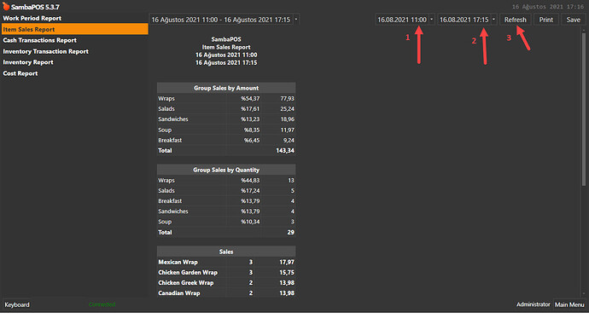Click the SambaPOS logo icon

[x=6, y=6]
